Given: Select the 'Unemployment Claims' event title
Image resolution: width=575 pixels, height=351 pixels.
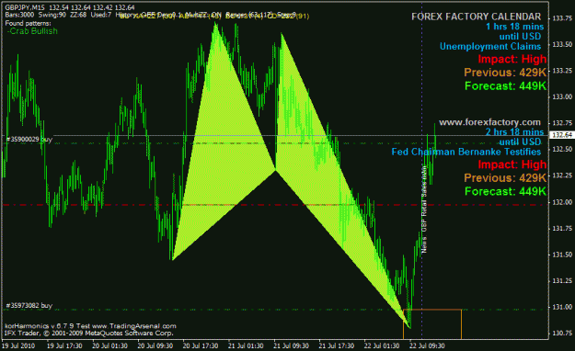Looking at the screenshot, I should [490, 47].
